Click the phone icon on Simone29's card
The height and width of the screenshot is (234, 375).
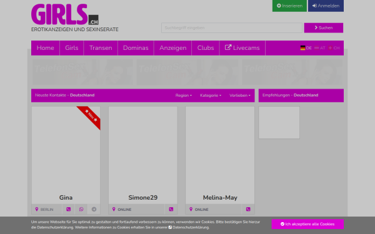point(171,209)
